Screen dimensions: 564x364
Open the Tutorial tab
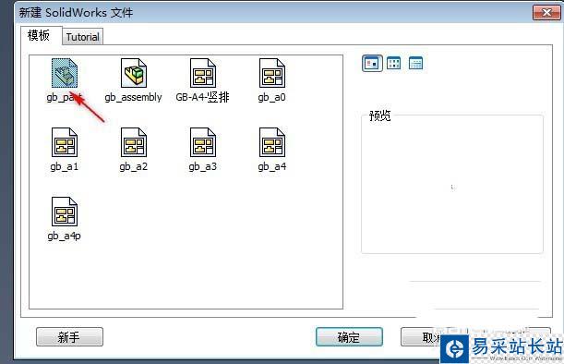tap(83, 37)
